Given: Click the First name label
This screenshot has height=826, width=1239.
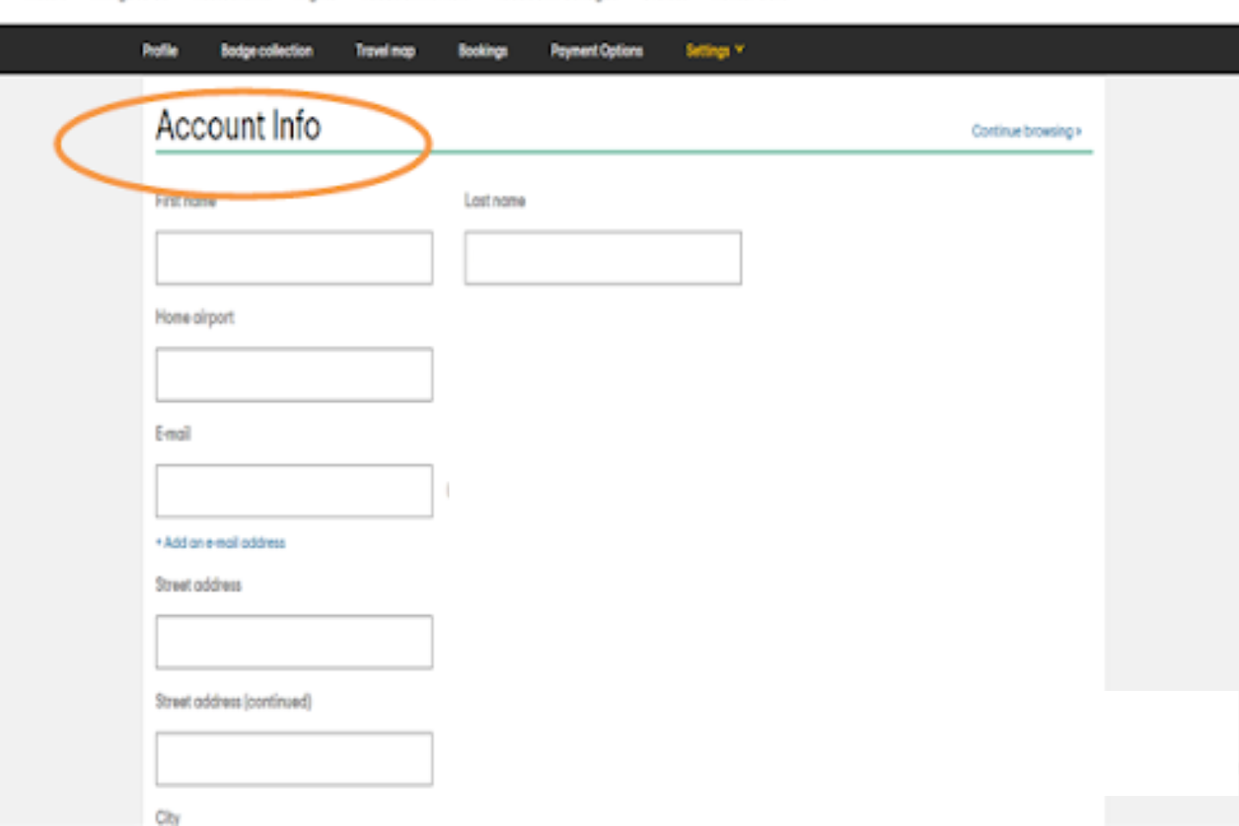Looking at the screenshot, I should click(186, 200).
